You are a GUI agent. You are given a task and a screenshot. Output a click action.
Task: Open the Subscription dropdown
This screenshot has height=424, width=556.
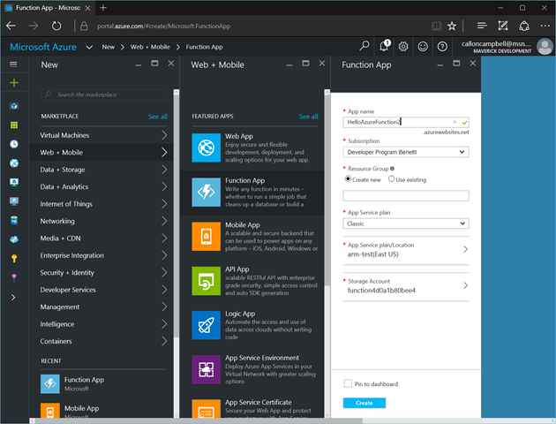pyautogui.click(x=406, y=152)
